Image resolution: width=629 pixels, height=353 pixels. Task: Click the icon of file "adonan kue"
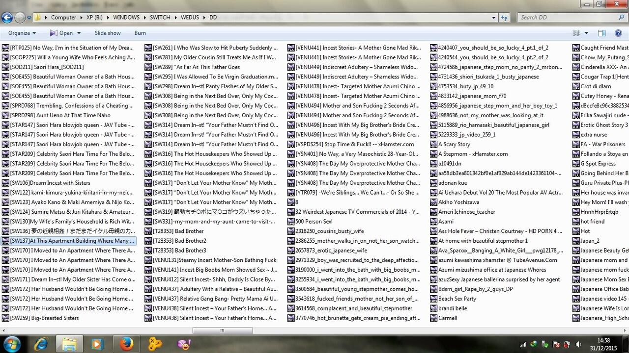click(x=433, y=183)
